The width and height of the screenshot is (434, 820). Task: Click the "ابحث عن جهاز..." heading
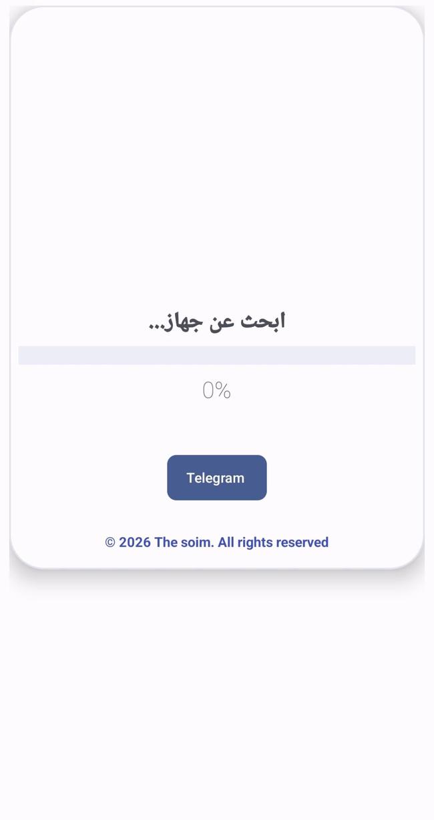[216, 322]
